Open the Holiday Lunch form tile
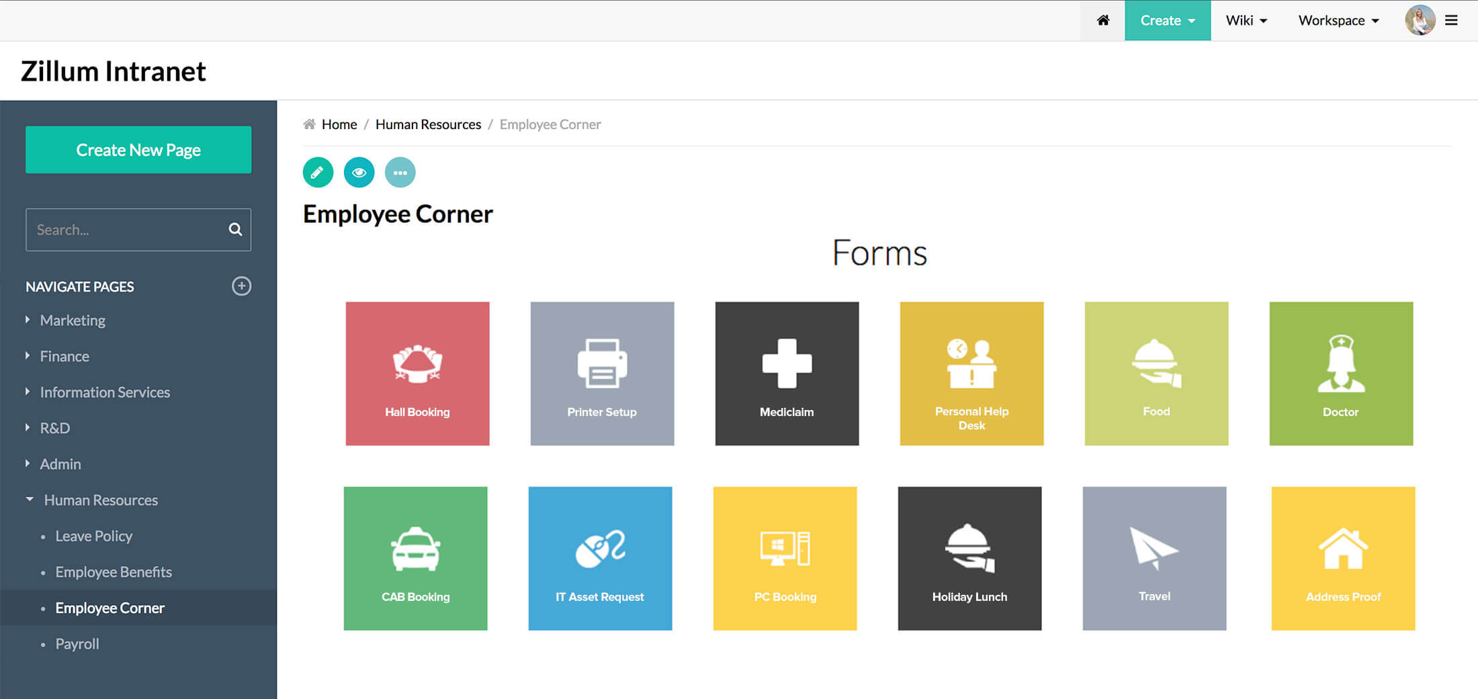 pyautogui.click(x=969, y=559)
